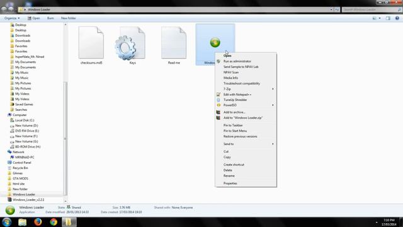Click the Forward navigation arrow in Explorer
The image size is (403, 227).
click(11, 9)
